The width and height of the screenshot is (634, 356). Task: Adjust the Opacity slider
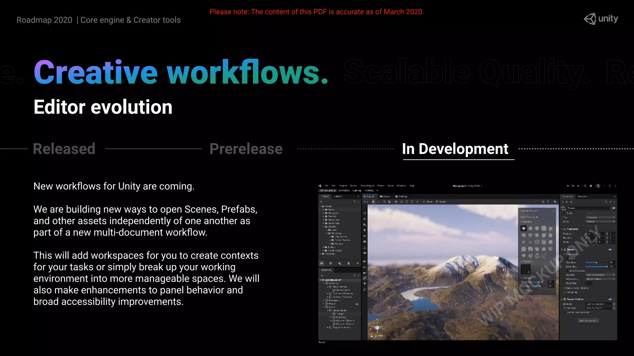coord(540,286)
